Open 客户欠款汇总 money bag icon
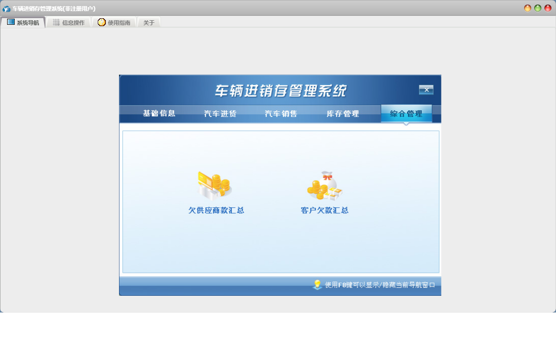This screenshot has width=556, height=360. pos(325,185)
